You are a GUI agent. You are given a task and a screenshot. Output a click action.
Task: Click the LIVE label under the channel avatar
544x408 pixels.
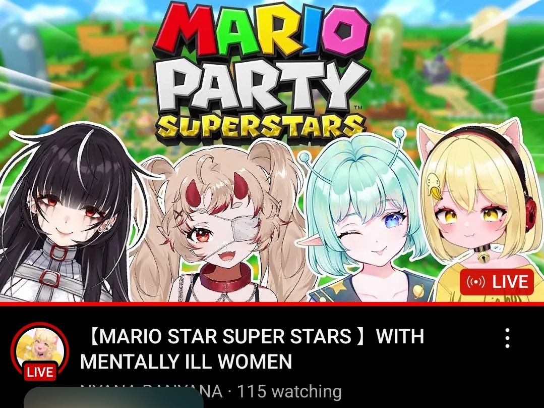tap(40, 372)
